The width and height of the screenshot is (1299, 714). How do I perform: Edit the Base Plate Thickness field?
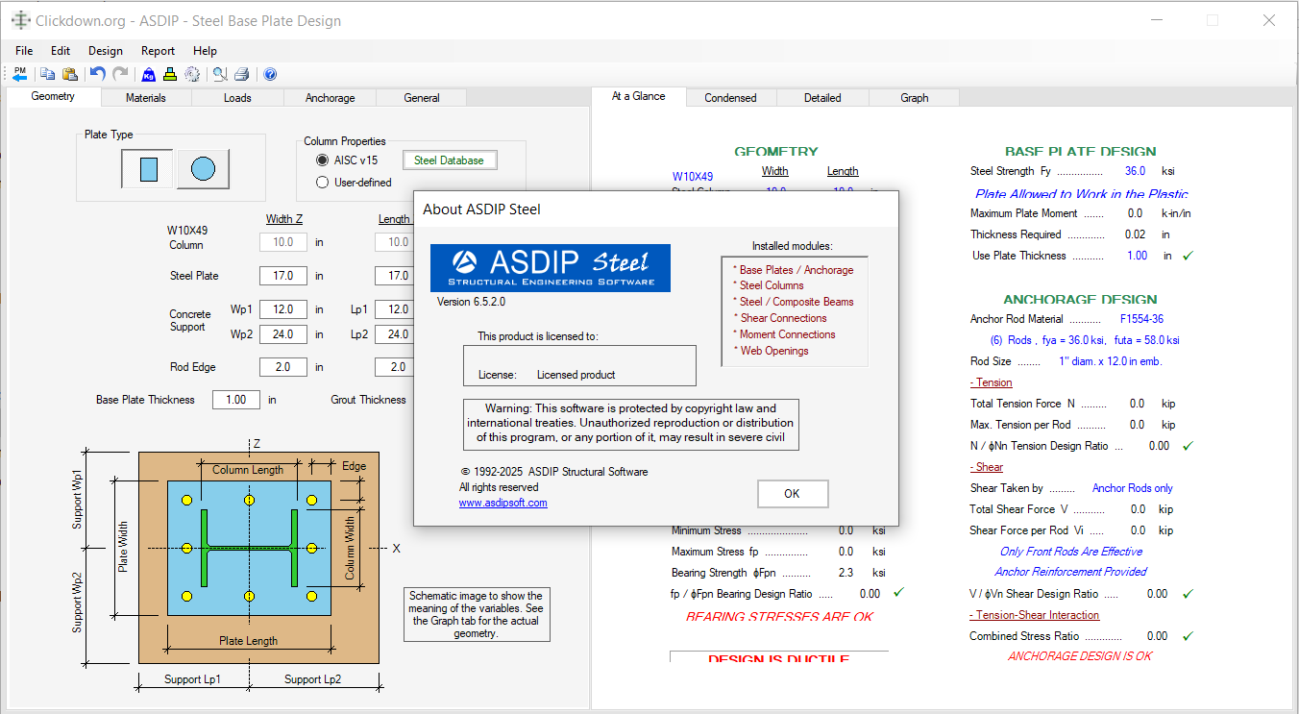point(235,399)
